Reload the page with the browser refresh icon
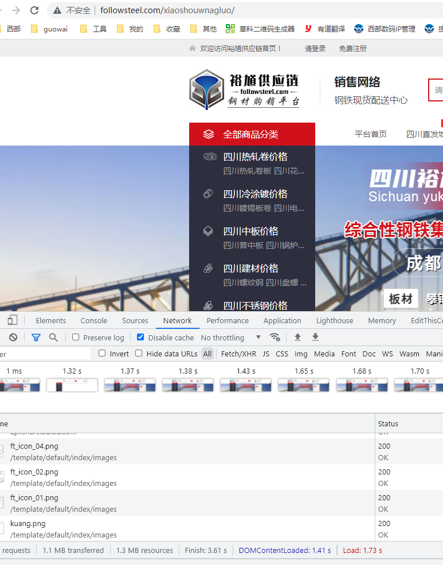 [x=34, y=10]
